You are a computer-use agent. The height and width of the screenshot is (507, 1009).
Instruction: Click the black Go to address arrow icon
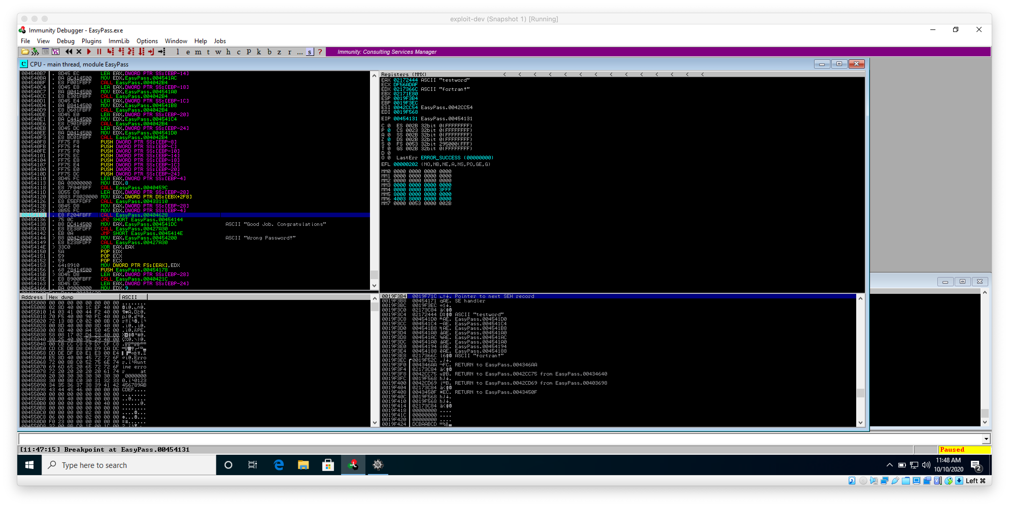point(161,52)
